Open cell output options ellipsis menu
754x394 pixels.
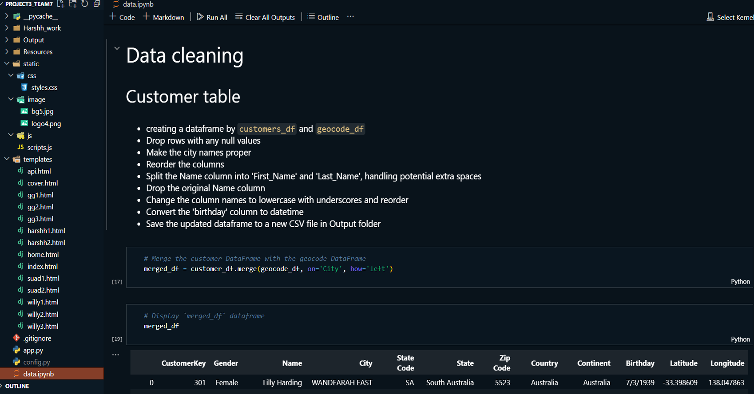click(115, 355)
